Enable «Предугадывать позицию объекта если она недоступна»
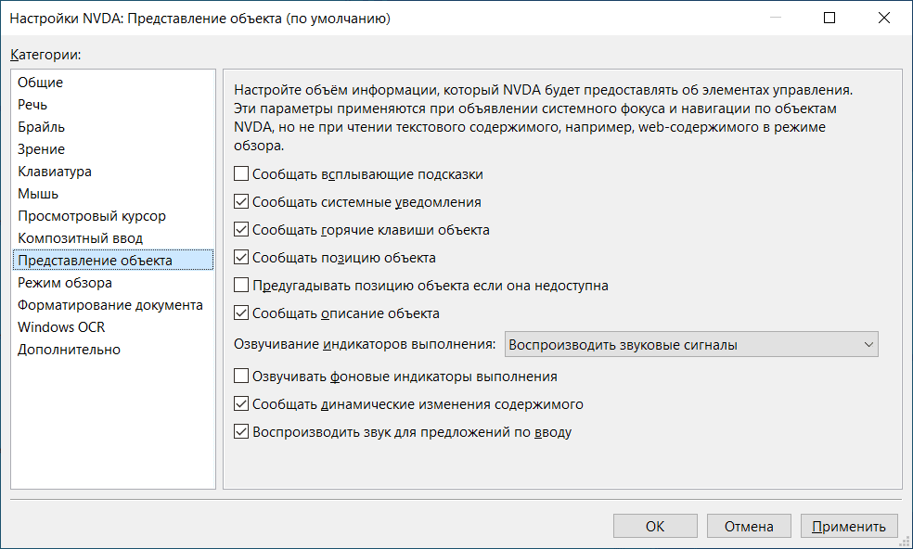This screenshot has width=913, height=549. tap(242, 286)
